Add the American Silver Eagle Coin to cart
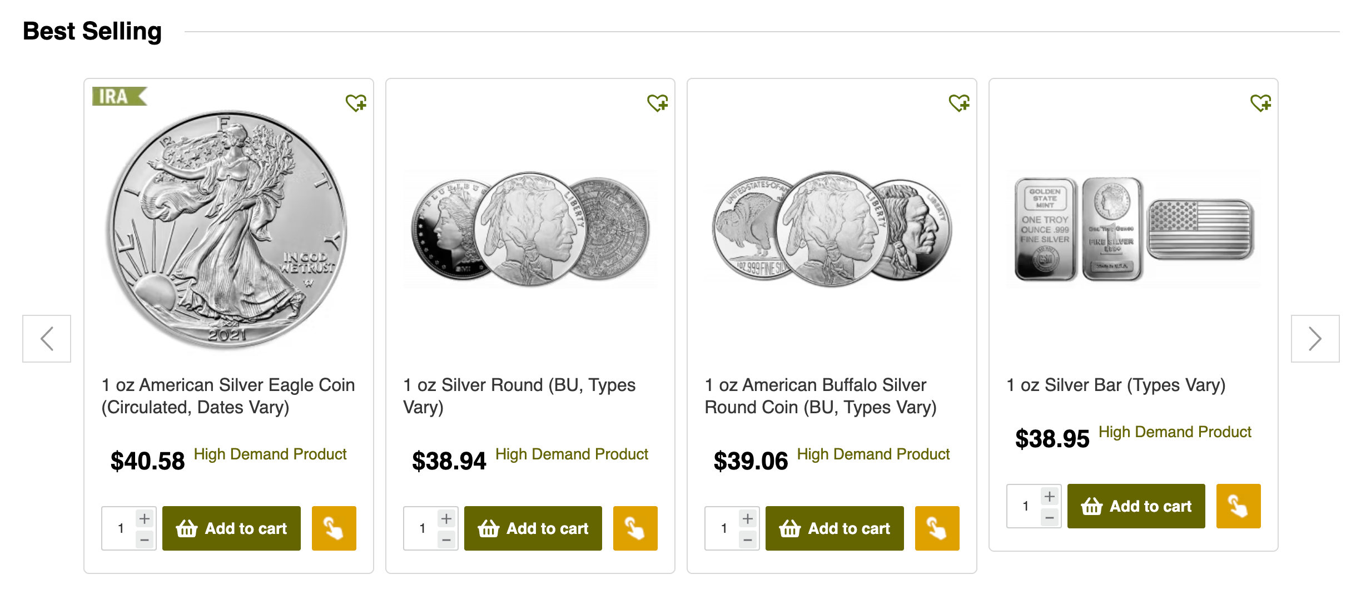This screenshot has width=1361, height=594. pos(231,528)
